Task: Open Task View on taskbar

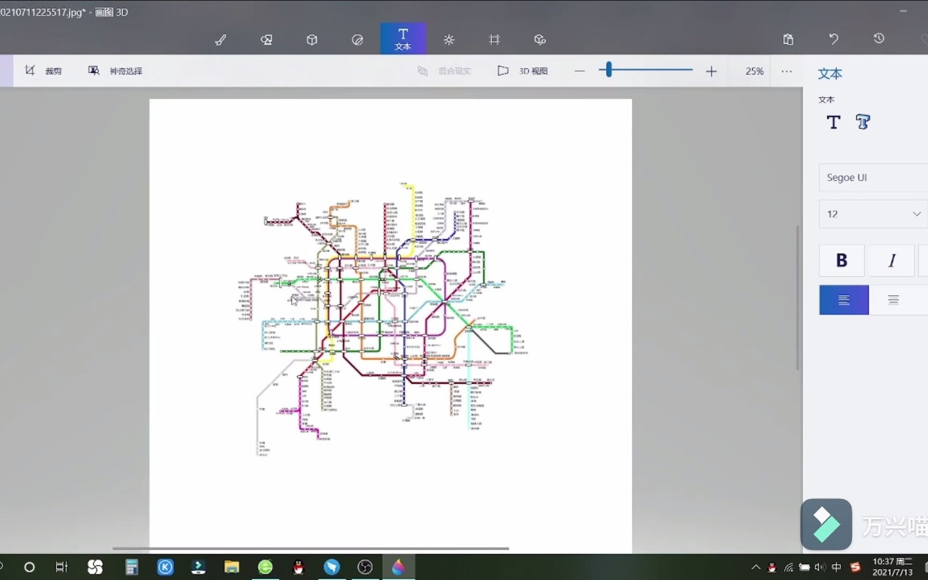Action: 62,567
